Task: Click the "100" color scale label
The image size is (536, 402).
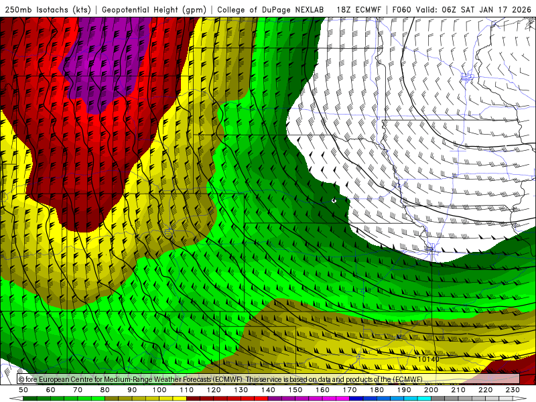Action: [x=159, y=390]
